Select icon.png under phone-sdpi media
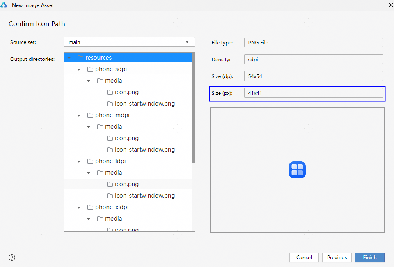Image resolution: width=394 pixels, height=267 pixels. tap(126, 92)
